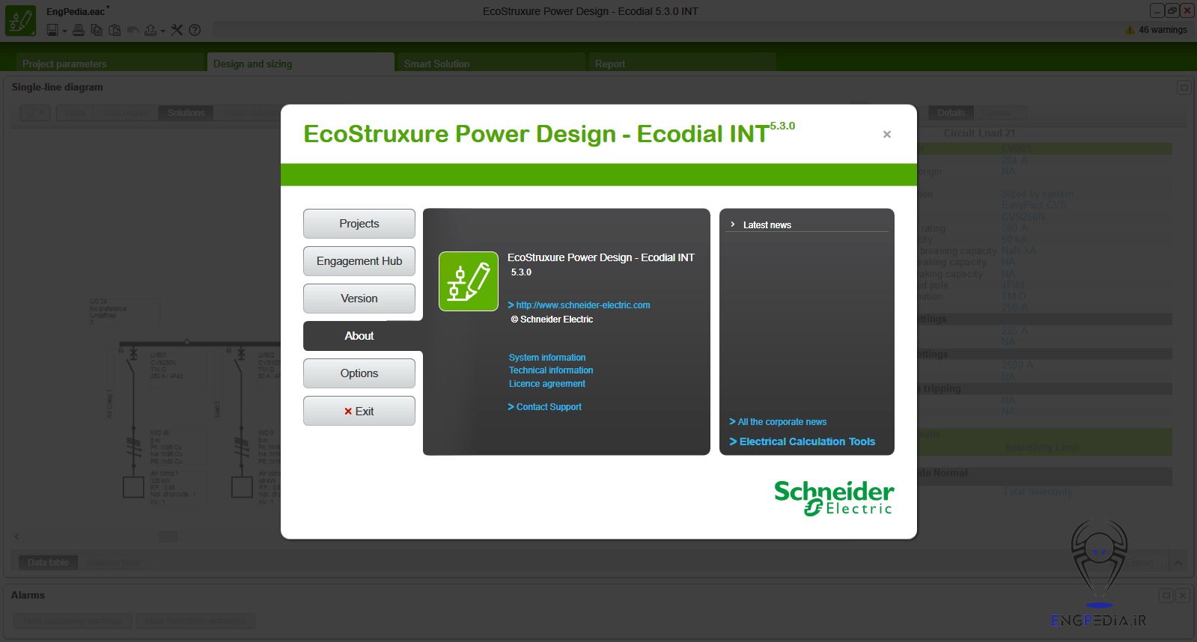Expand the Latest news chevron
1197x642 pixels.
click(x=733, y=224)
